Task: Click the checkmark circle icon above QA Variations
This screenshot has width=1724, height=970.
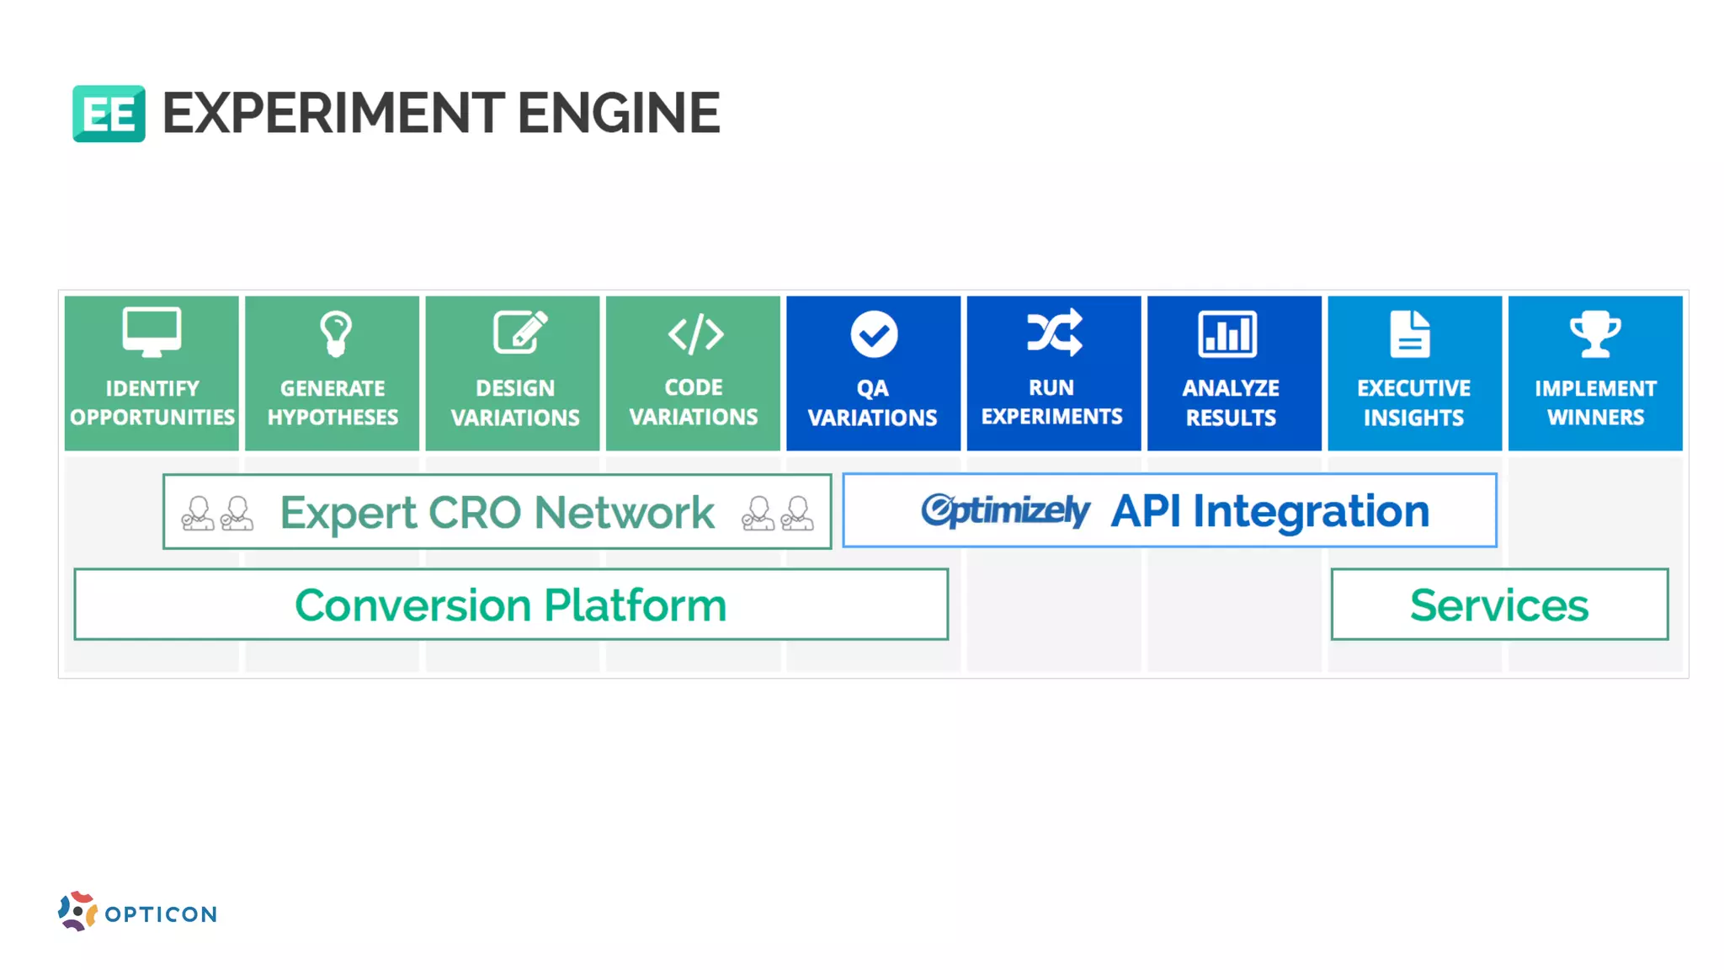Action: click(874, 334)
